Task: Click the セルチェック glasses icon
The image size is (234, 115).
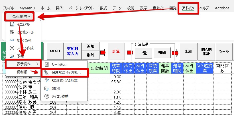Action: pos(12,40)
